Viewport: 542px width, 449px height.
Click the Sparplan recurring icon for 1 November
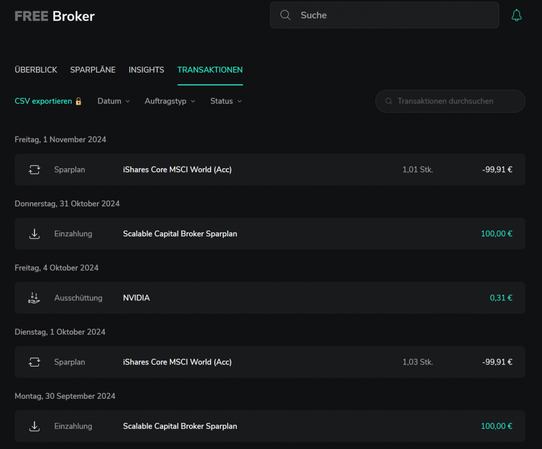coord(34,170)
